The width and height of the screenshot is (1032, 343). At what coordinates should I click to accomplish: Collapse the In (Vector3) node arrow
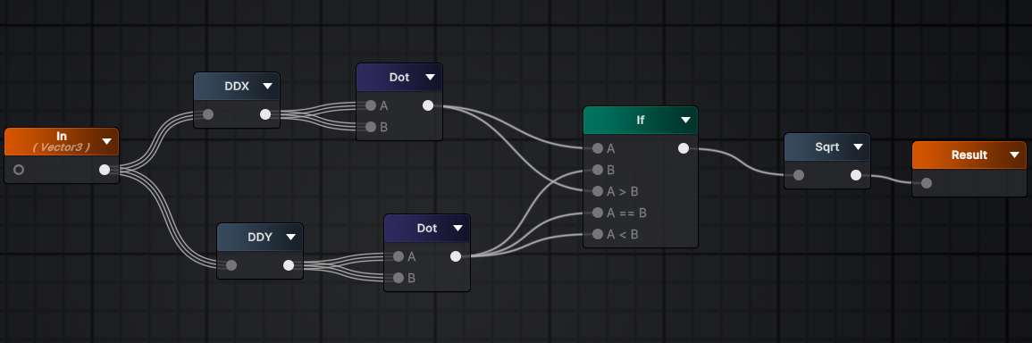(x=106, y=141)
